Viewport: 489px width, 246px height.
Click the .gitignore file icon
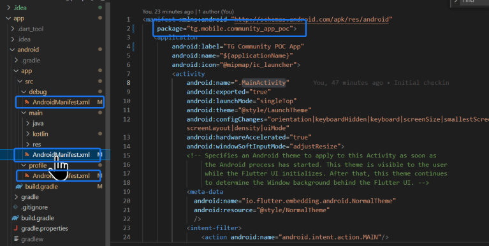point(15,207)
